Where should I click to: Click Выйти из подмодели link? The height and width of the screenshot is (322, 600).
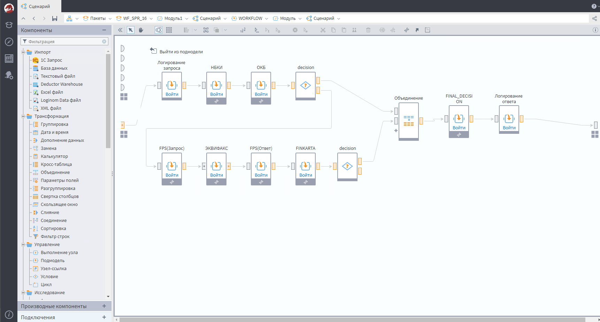(x=181, y=52)
